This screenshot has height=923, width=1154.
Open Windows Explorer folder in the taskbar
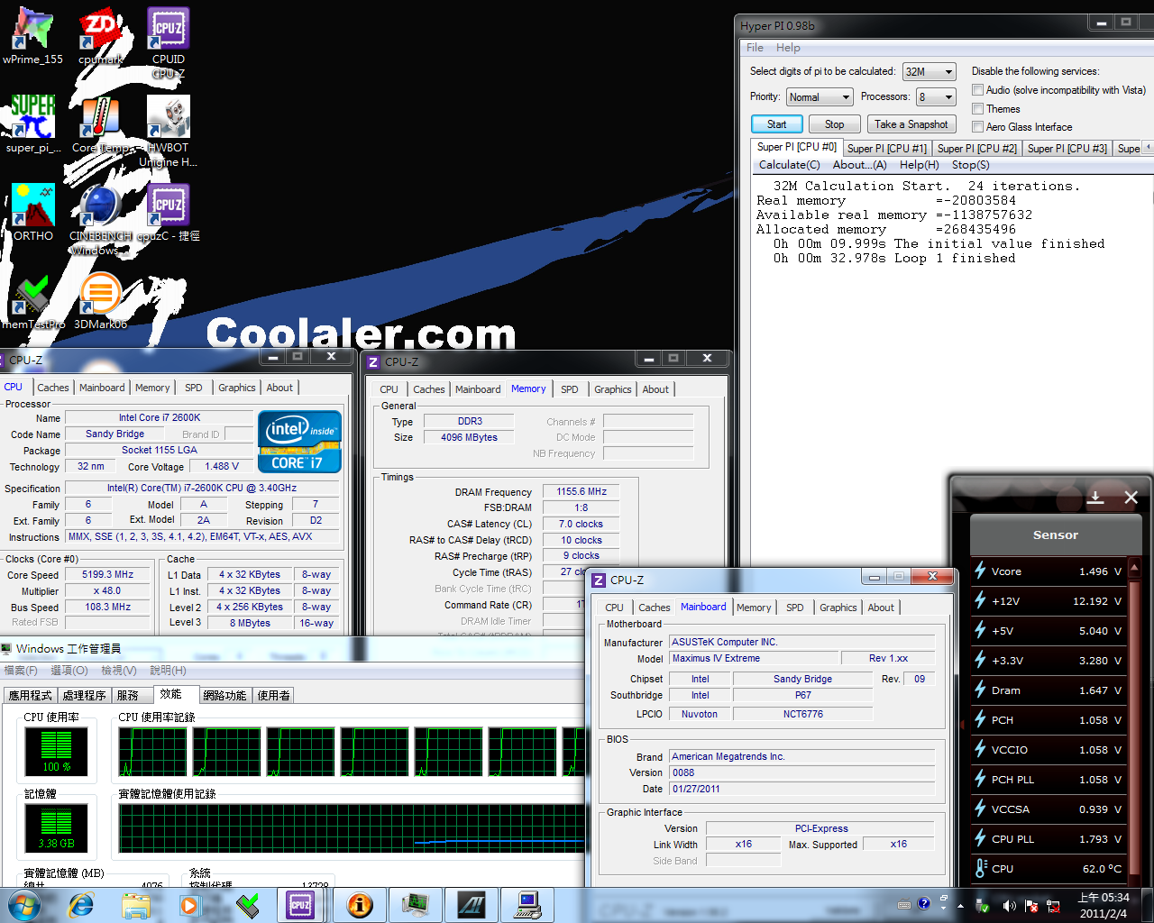pyautogui.click(x=136, y=905)
